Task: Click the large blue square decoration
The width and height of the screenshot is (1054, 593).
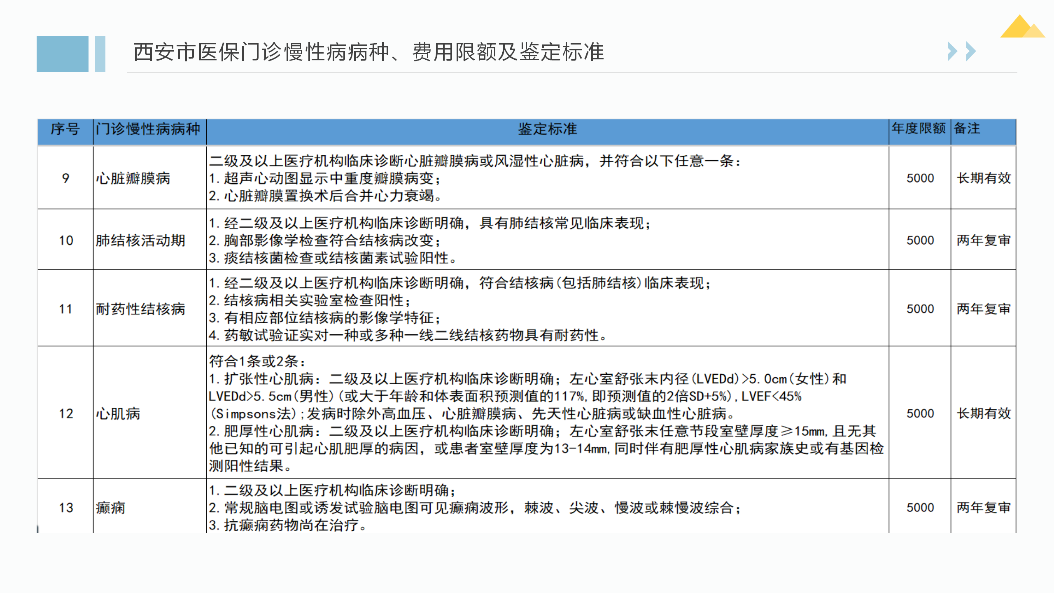Action: pyautogui.click(x=62, y=54)
